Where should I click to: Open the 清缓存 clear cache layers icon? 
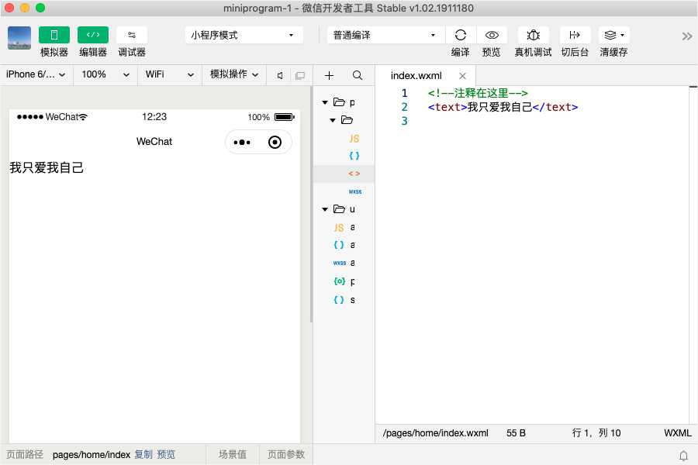point(614,35)
